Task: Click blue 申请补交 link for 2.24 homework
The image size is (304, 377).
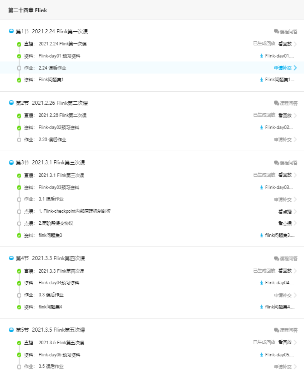Action: click(x=283, y=68)
